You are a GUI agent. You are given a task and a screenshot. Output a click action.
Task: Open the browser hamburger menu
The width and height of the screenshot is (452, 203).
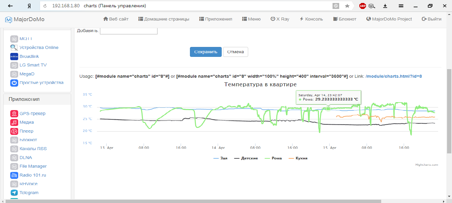pos(401,6)
